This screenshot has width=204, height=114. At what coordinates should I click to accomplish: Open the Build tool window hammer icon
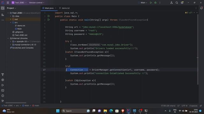(x=3, y=75)
